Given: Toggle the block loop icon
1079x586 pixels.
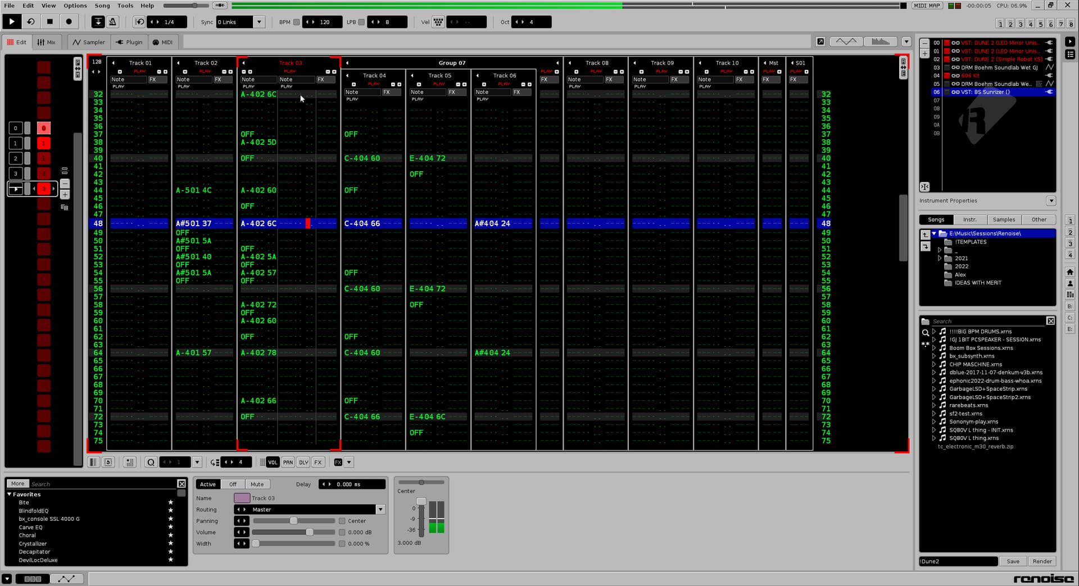Looking at the screenshot, I should pos(139,22).
